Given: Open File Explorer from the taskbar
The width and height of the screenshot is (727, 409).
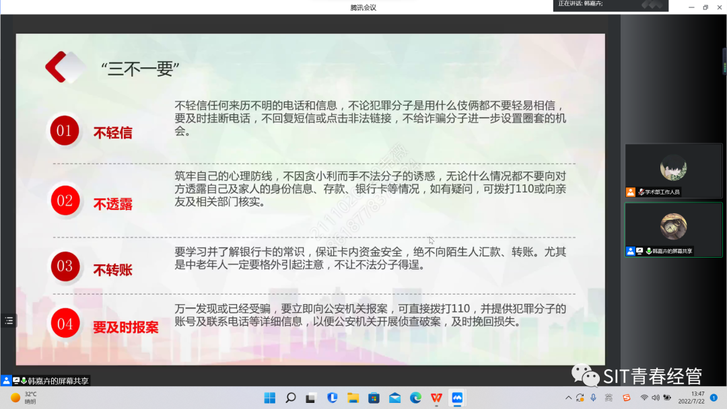Looking at the screenshot, I should coord(353,398).
